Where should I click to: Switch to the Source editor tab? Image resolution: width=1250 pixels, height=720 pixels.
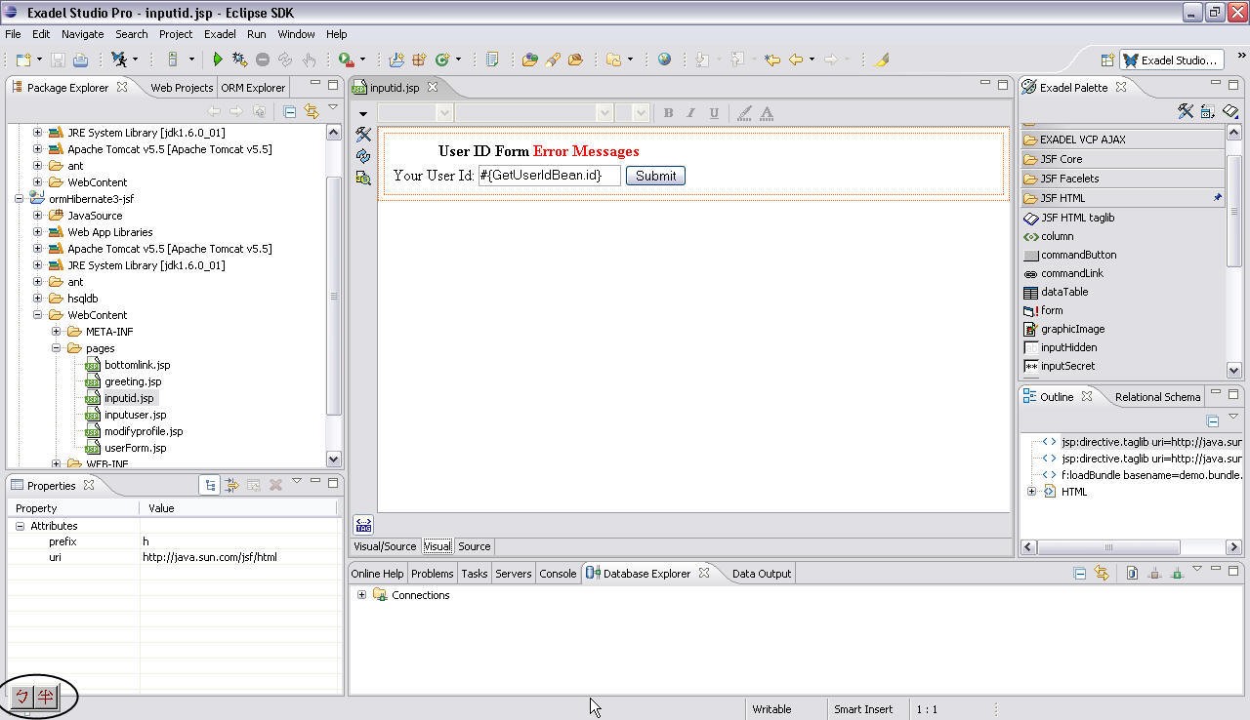pyautogui.click(x=474, y=546)
